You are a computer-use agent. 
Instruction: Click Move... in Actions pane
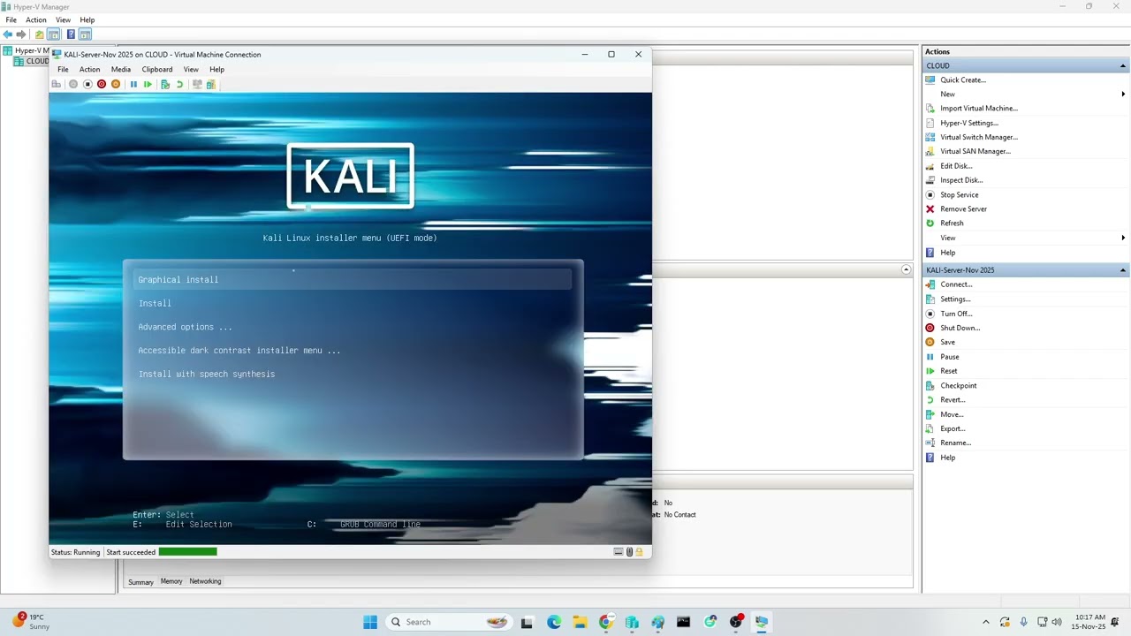click(952, 414)
